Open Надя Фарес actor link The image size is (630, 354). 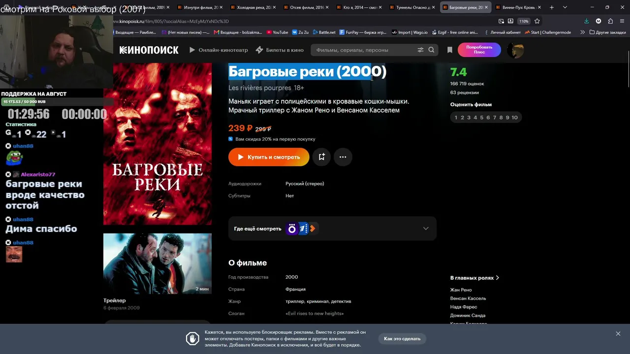(464, 307)
